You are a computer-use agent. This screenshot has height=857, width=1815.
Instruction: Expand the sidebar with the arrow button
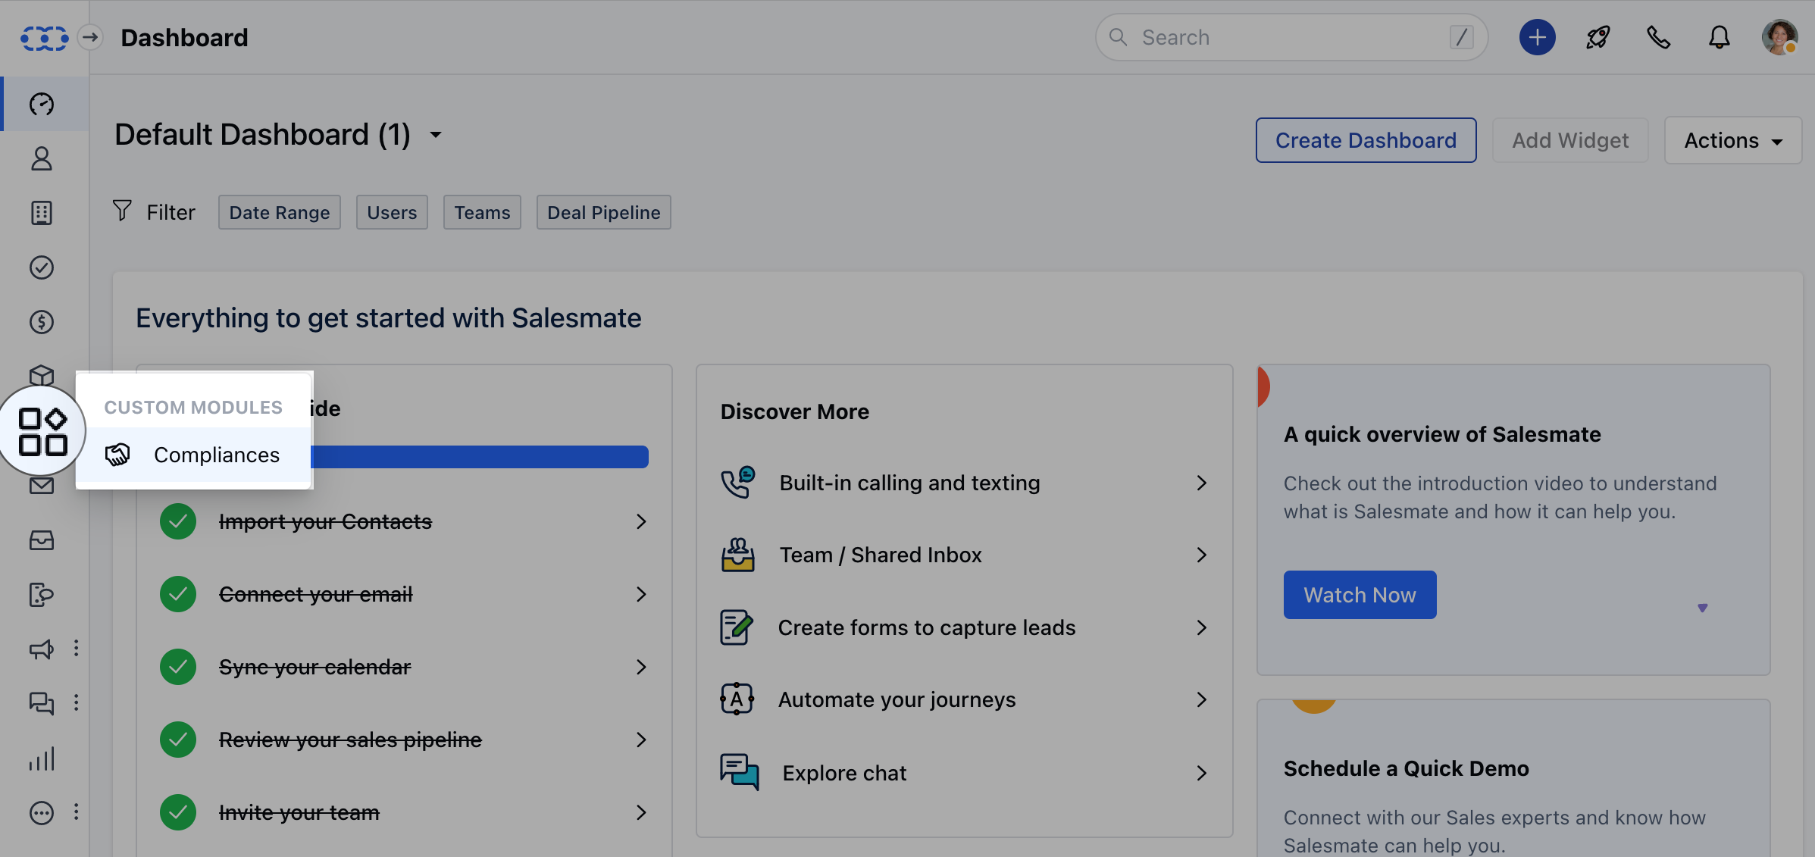[x=90, y=37]
